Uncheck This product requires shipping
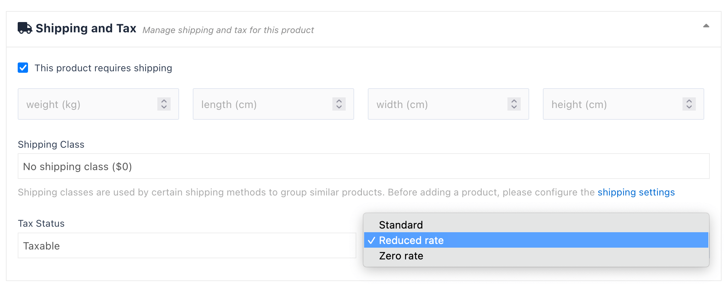The image size is (726, 291). coord(23,68)
